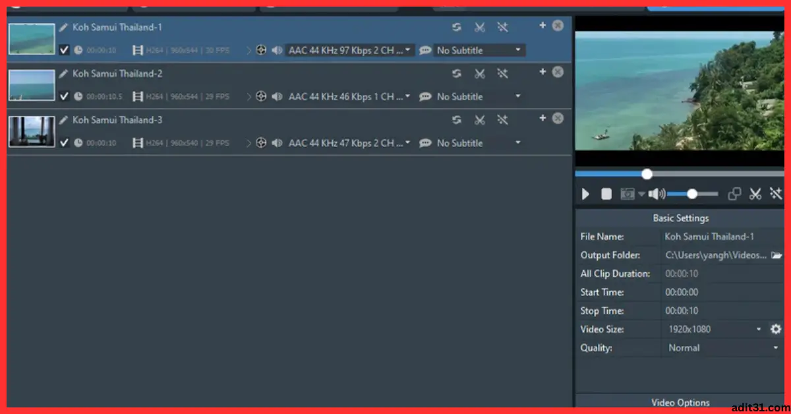The image size is (791, 414).
Task: Open trim scissors for Koh Samui Thailand-3
Action: point(480,119)
